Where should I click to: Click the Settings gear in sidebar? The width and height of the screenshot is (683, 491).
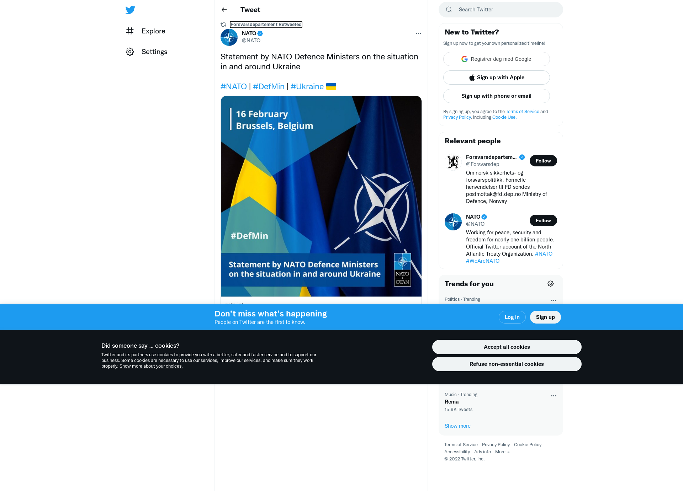click(x=130, y=52)
